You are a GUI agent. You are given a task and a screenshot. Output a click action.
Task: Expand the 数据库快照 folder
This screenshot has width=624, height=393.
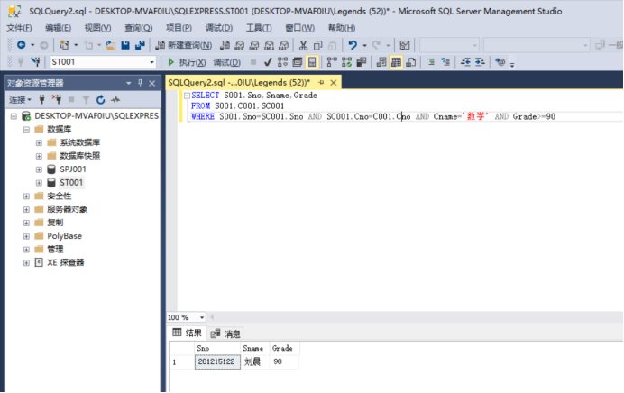[x=39, y=156]
